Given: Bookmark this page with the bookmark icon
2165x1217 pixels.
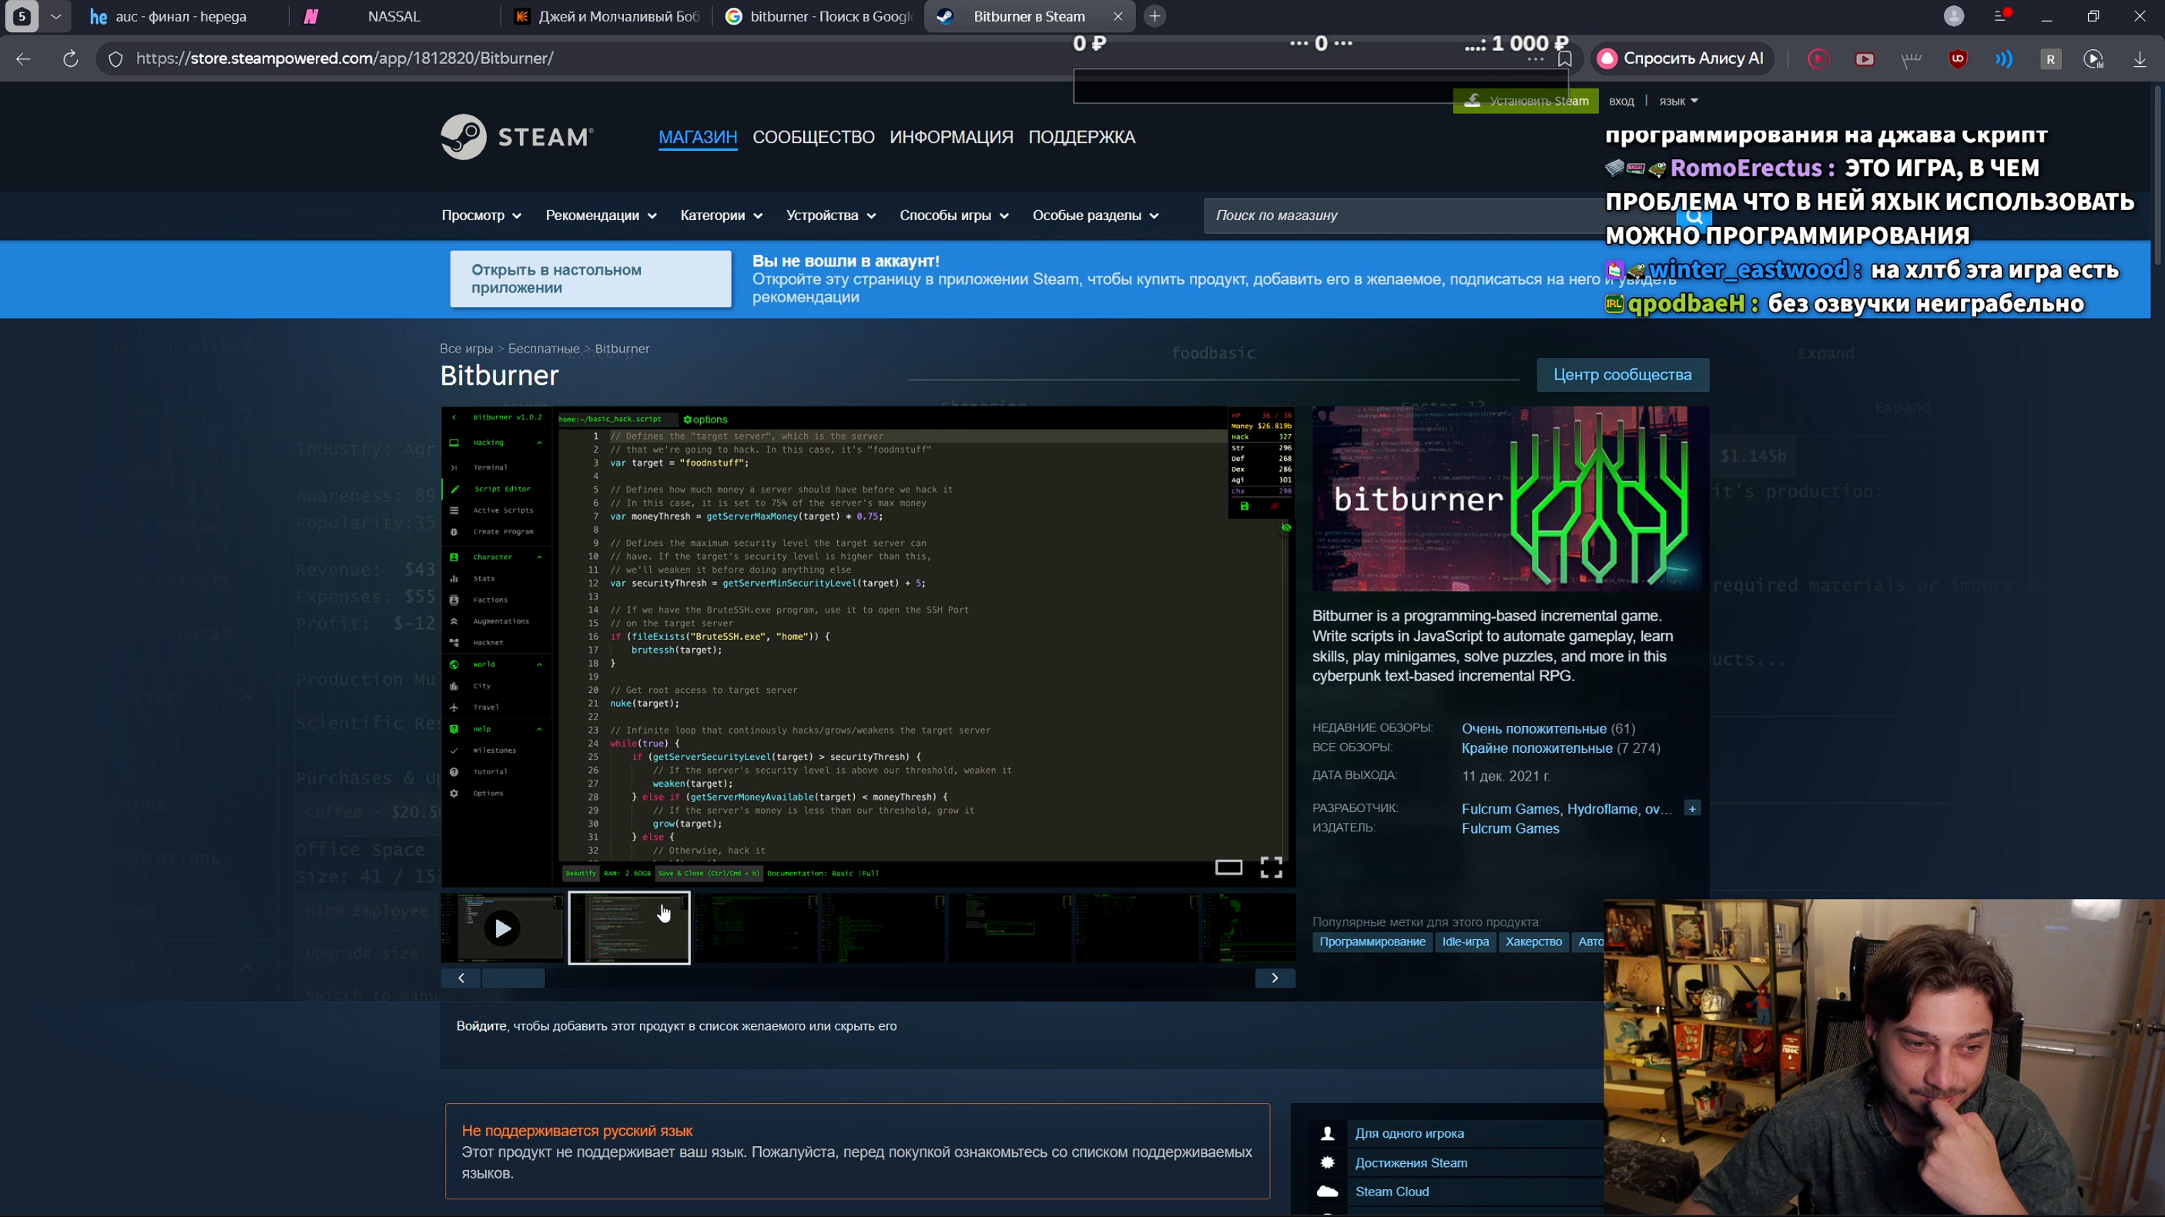Looking at the screenshot, I should 1565,59.
